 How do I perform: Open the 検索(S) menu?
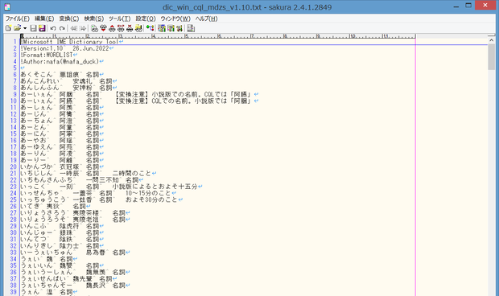coord(94,18)
